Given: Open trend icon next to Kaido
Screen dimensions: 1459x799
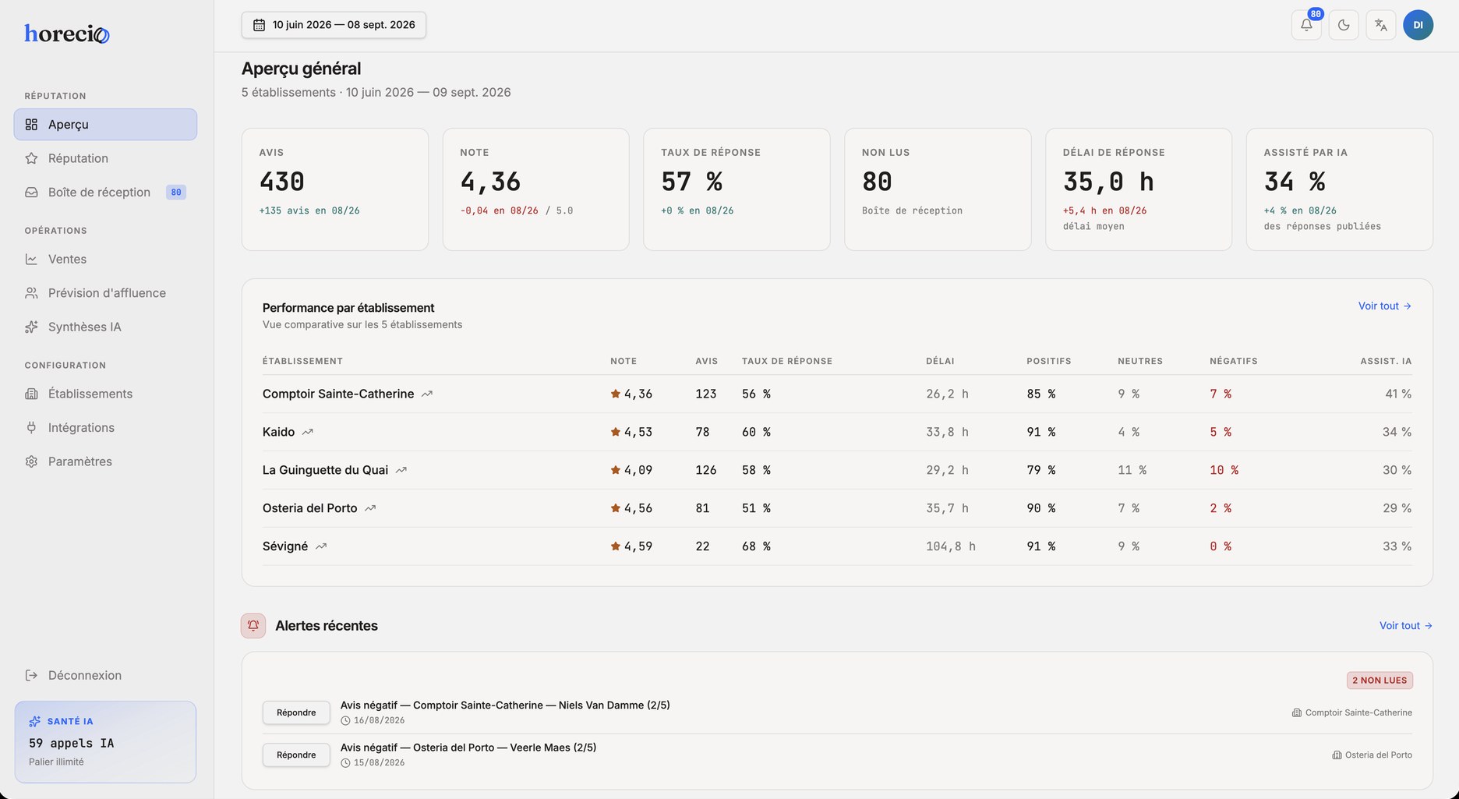Looking at the screenshot, I should 308,432.
